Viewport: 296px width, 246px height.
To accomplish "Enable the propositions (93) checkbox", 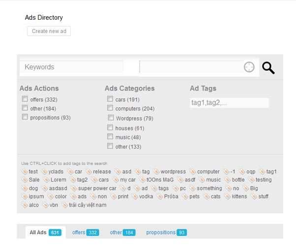I will (25, 117).
